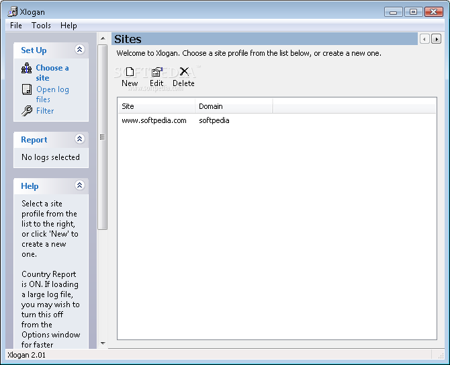Click the Site column header

pos(156,106)
